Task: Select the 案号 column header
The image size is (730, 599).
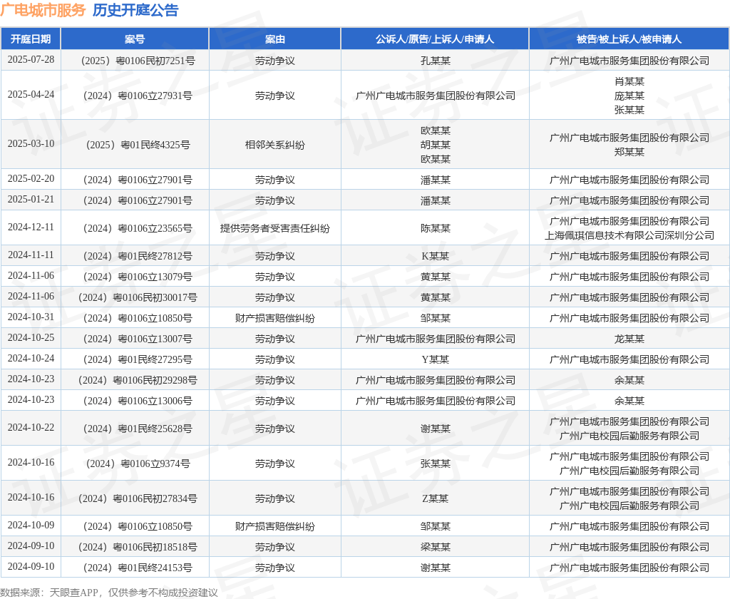Action: coord(135,39)
